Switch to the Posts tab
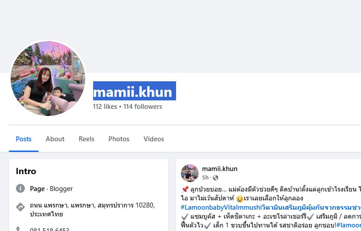 coord(24,139)
